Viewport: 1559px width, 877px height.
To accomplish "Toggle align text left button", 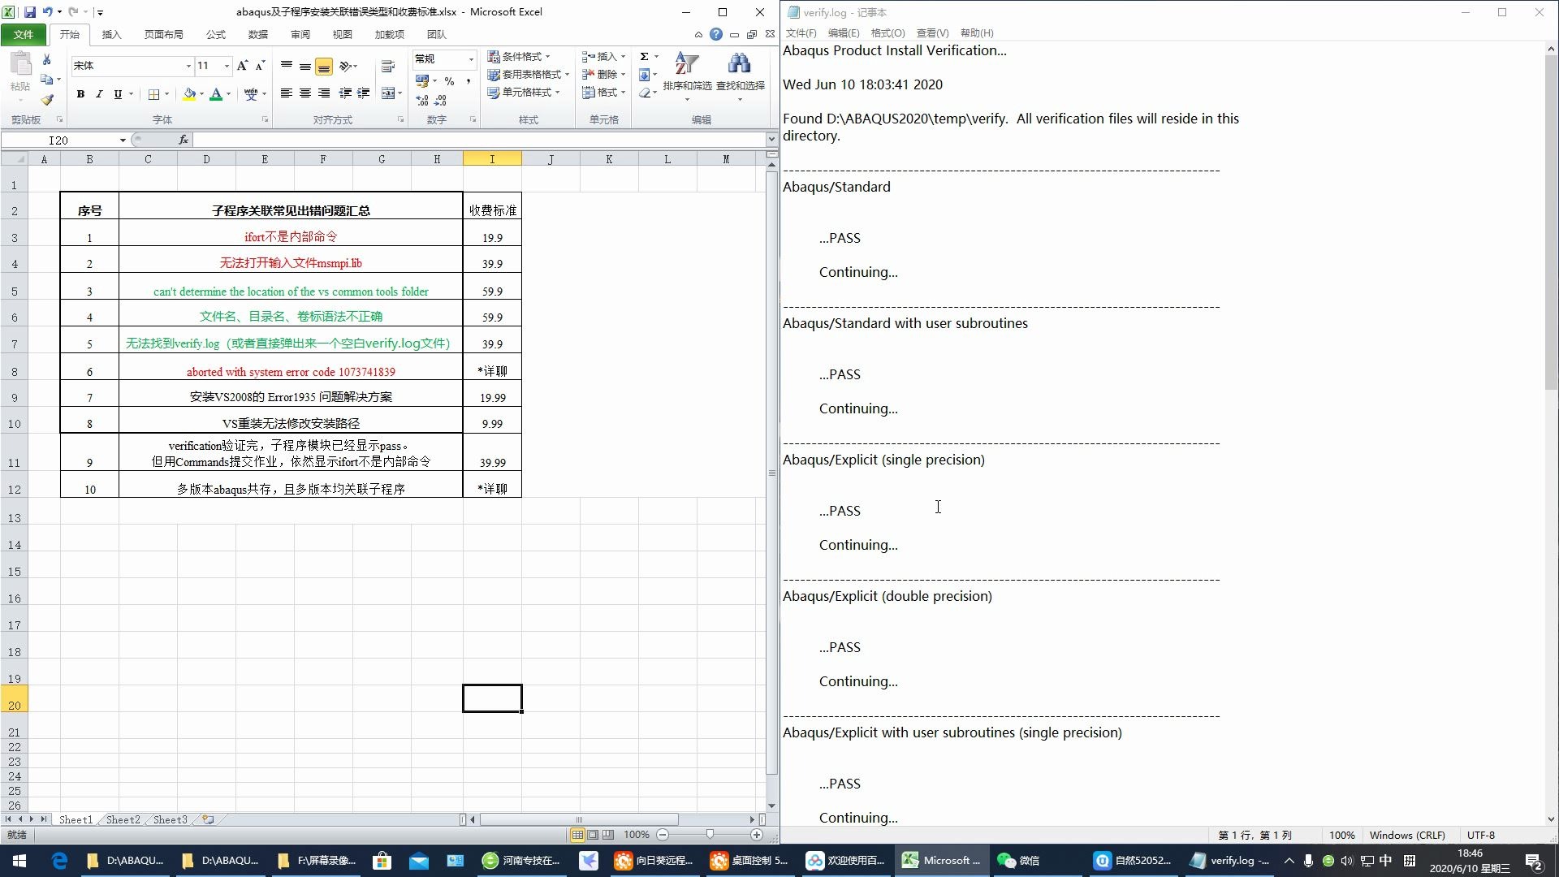I will point(286,93).
